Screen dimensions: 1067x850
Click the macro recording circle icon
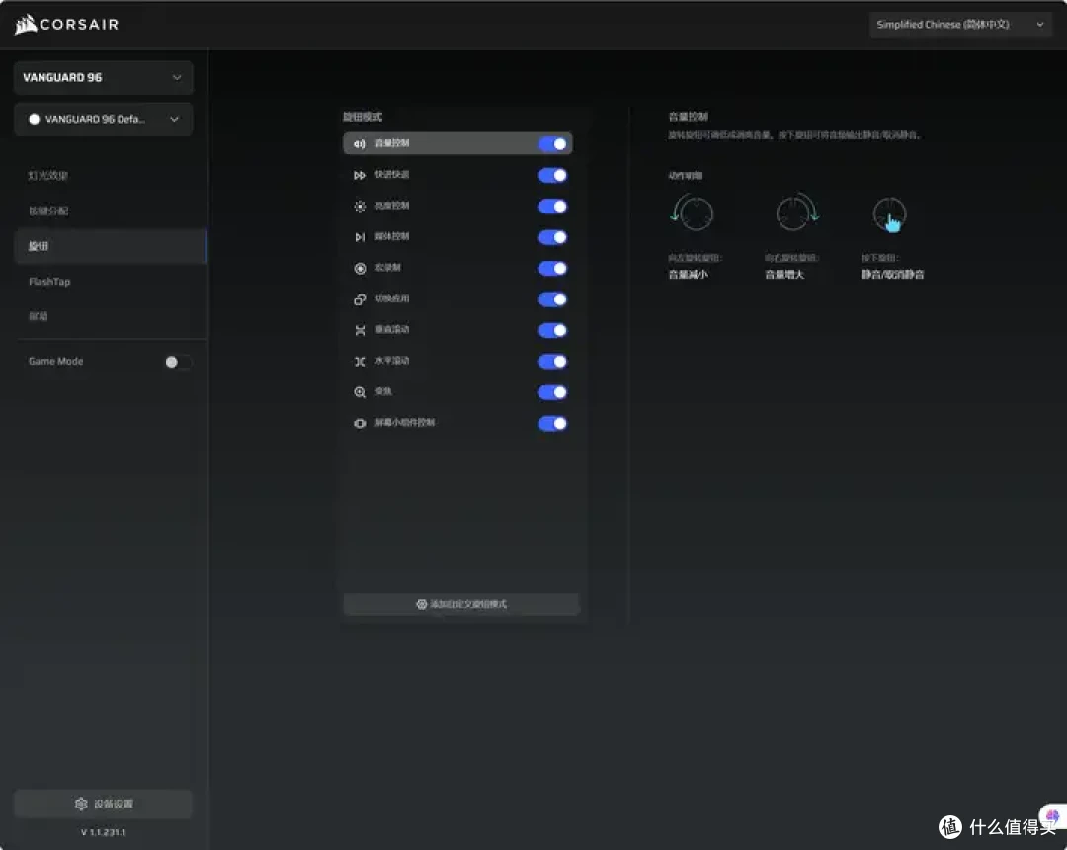(x=360, y=268)
